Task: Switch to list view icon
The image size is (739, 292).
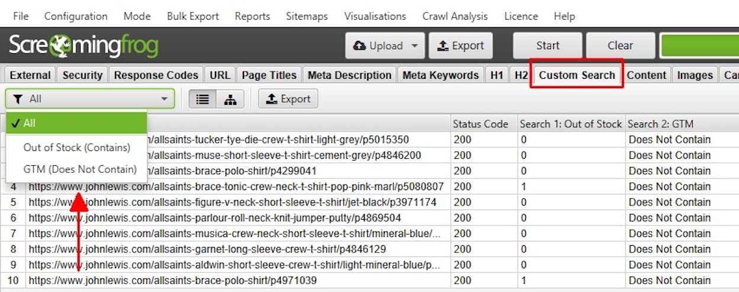Action: [203, 100]
